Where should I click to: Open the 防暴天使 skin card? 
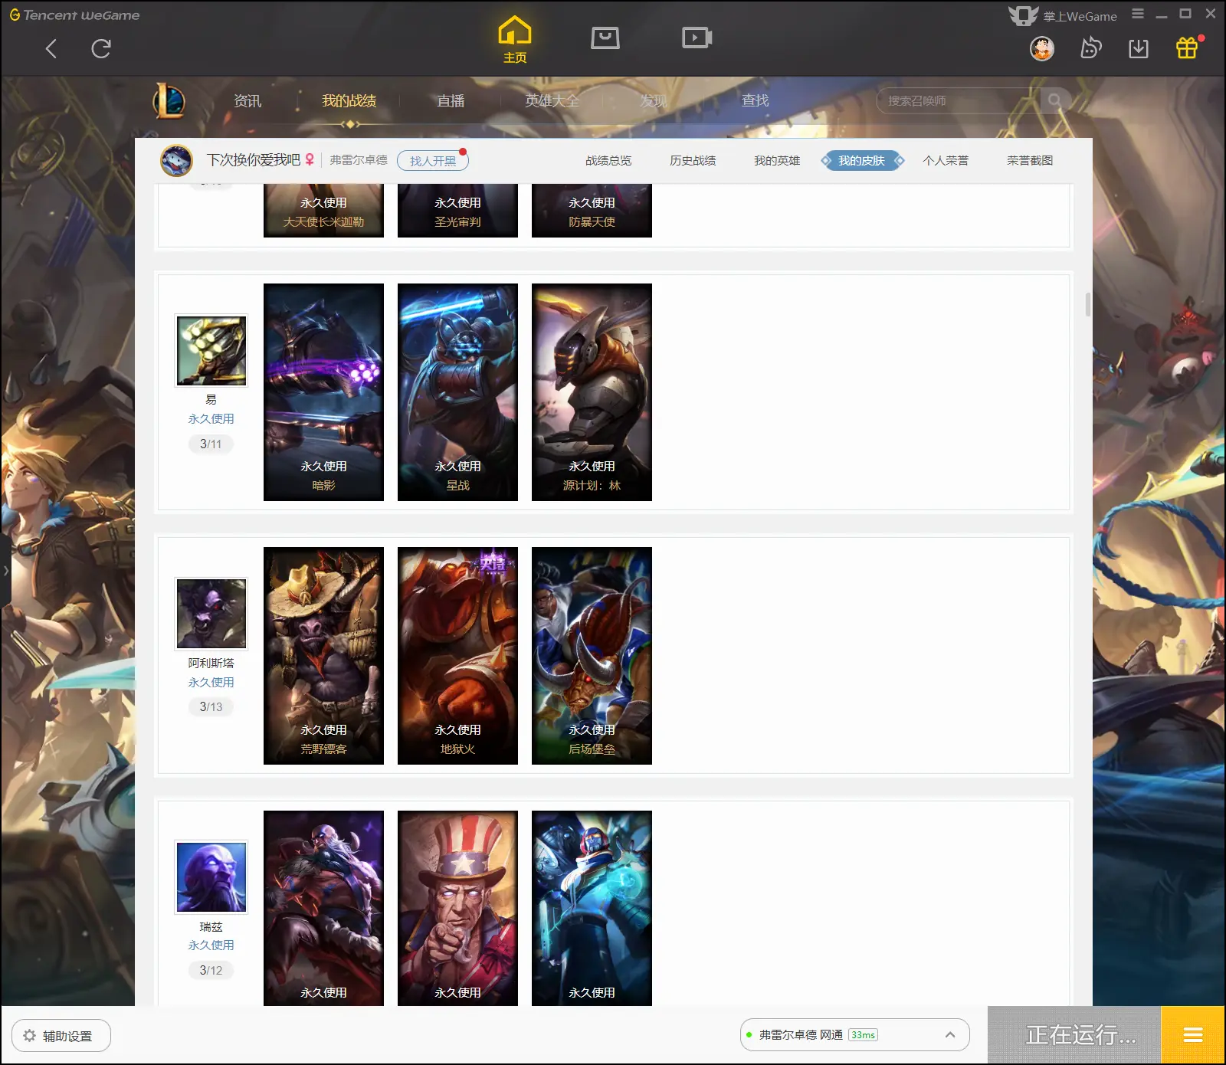[x=592, y=211]
